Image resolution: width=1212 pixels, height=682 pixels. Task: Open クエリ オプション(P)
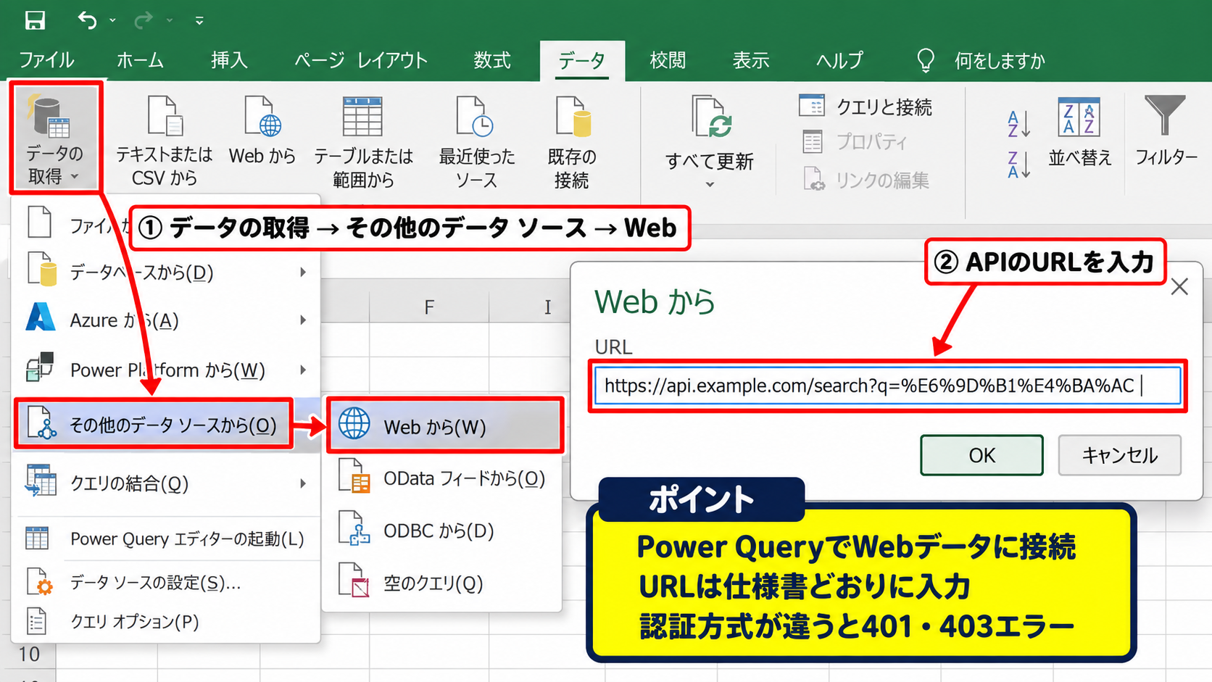click(165, 621)
